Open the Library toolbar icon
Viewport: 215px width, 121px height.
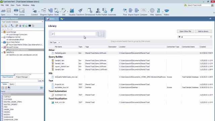click(x=22, y=12)
